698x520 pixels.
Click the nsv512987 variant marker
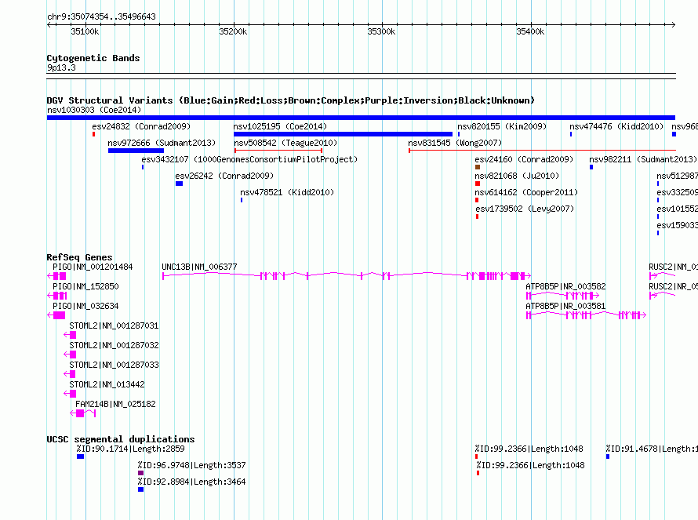pyautogui.click(x=658, y=184)
